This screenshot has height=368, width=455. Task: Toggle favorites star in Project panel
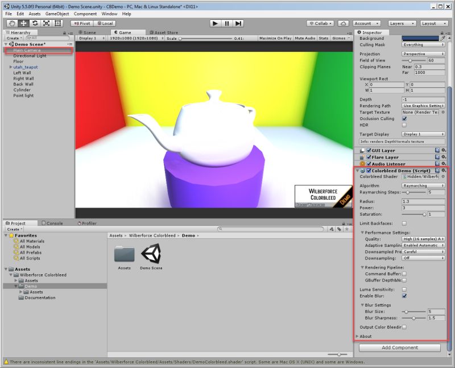click(x=346, y=229)
